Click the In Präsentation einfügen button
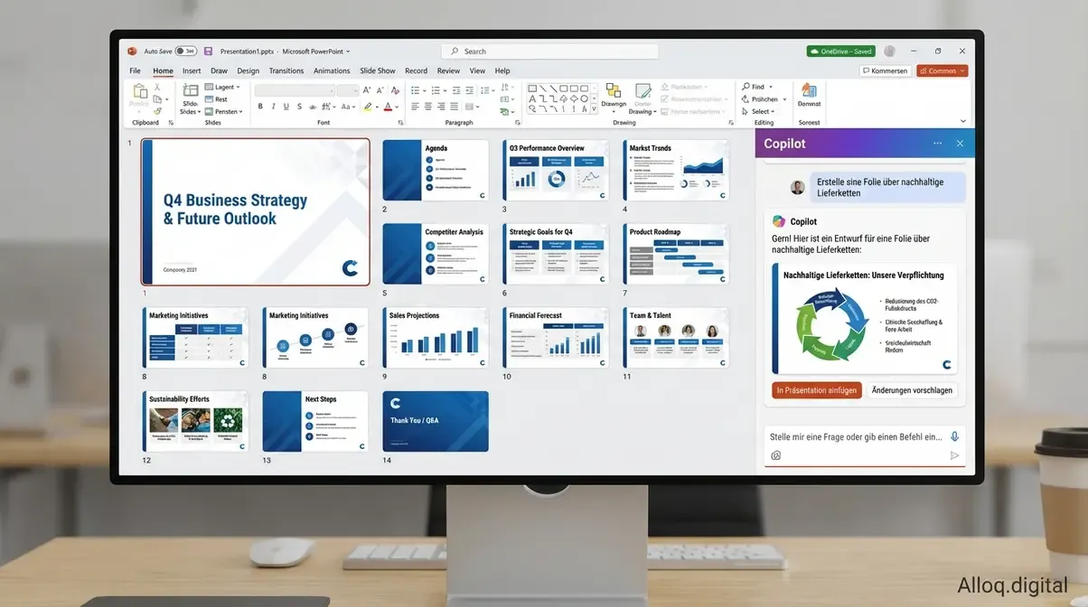Screen dimensions: 1088x607 (x=816, y=390)
